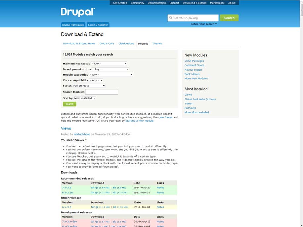Open the 6.x-3.0 version link
This screenshot has height=227, width=303.
[67, 207]
